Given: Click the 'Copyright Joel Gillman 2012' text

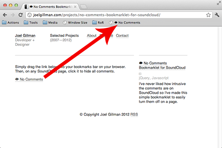Looking at the screenshot, I should pyautogui.click(x=105, y=114).
